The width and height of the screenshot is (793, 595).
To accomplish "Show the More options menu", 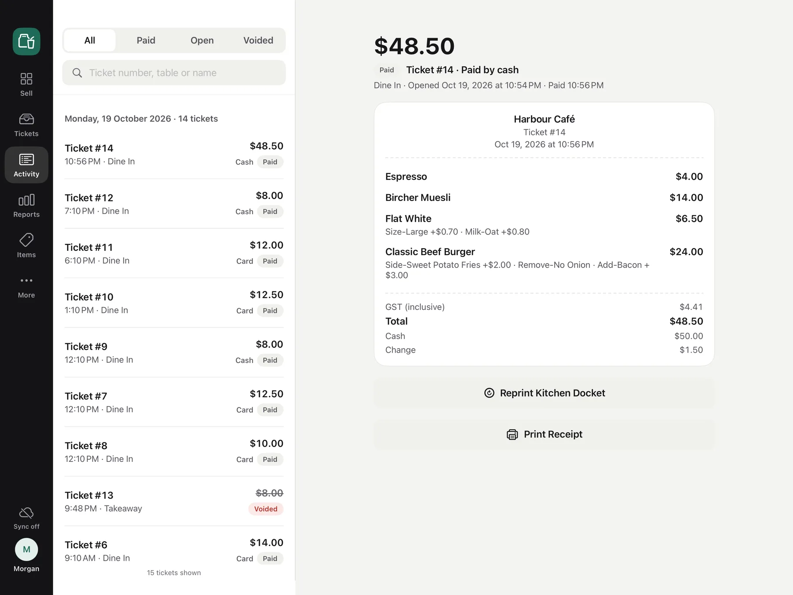I will click(x=26, y=286).
